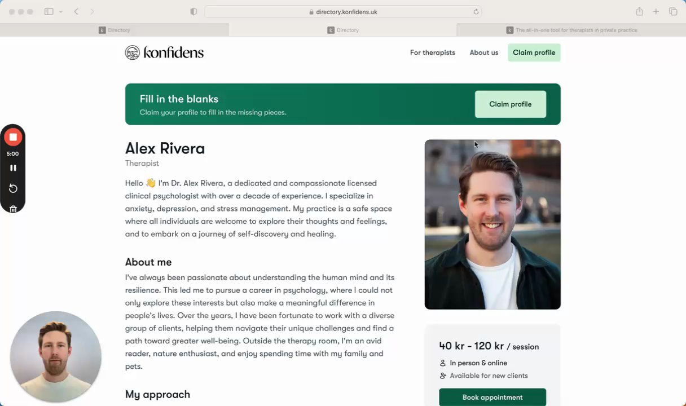Click the 40 kr - 120 kr price text
Image resolution: width=686 pixels, height=406 pixels.
(x=472, y=346)
